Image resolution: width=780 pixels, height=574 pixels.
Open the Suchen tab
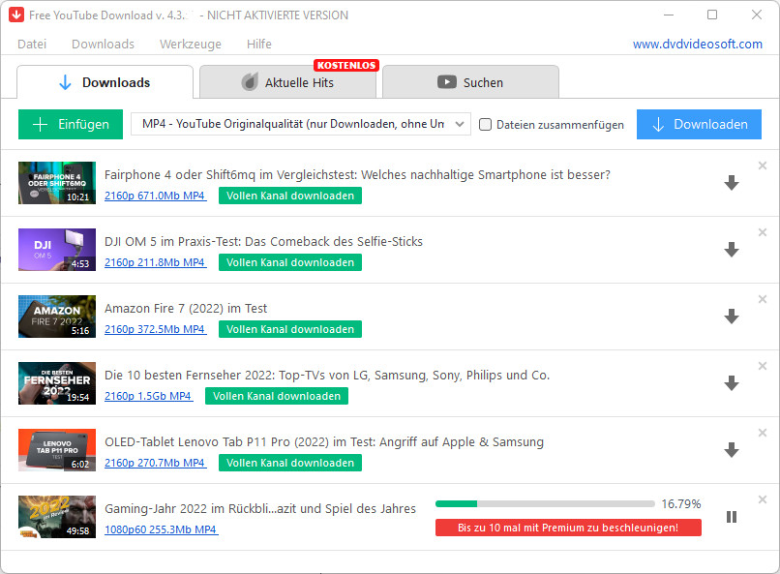(x=470, y=83)
